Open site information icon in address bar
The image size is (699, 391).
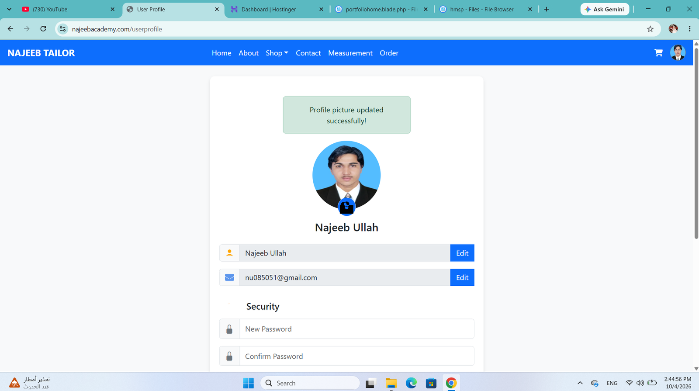[x=63, y=29]
